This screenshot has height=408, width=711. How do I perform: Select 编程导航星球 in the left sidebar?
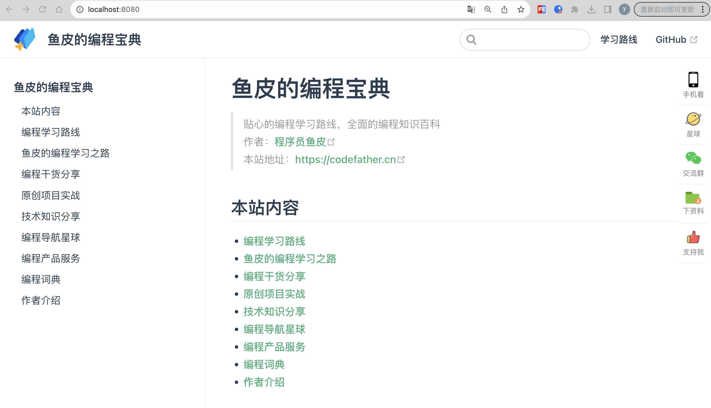(51, 237)
